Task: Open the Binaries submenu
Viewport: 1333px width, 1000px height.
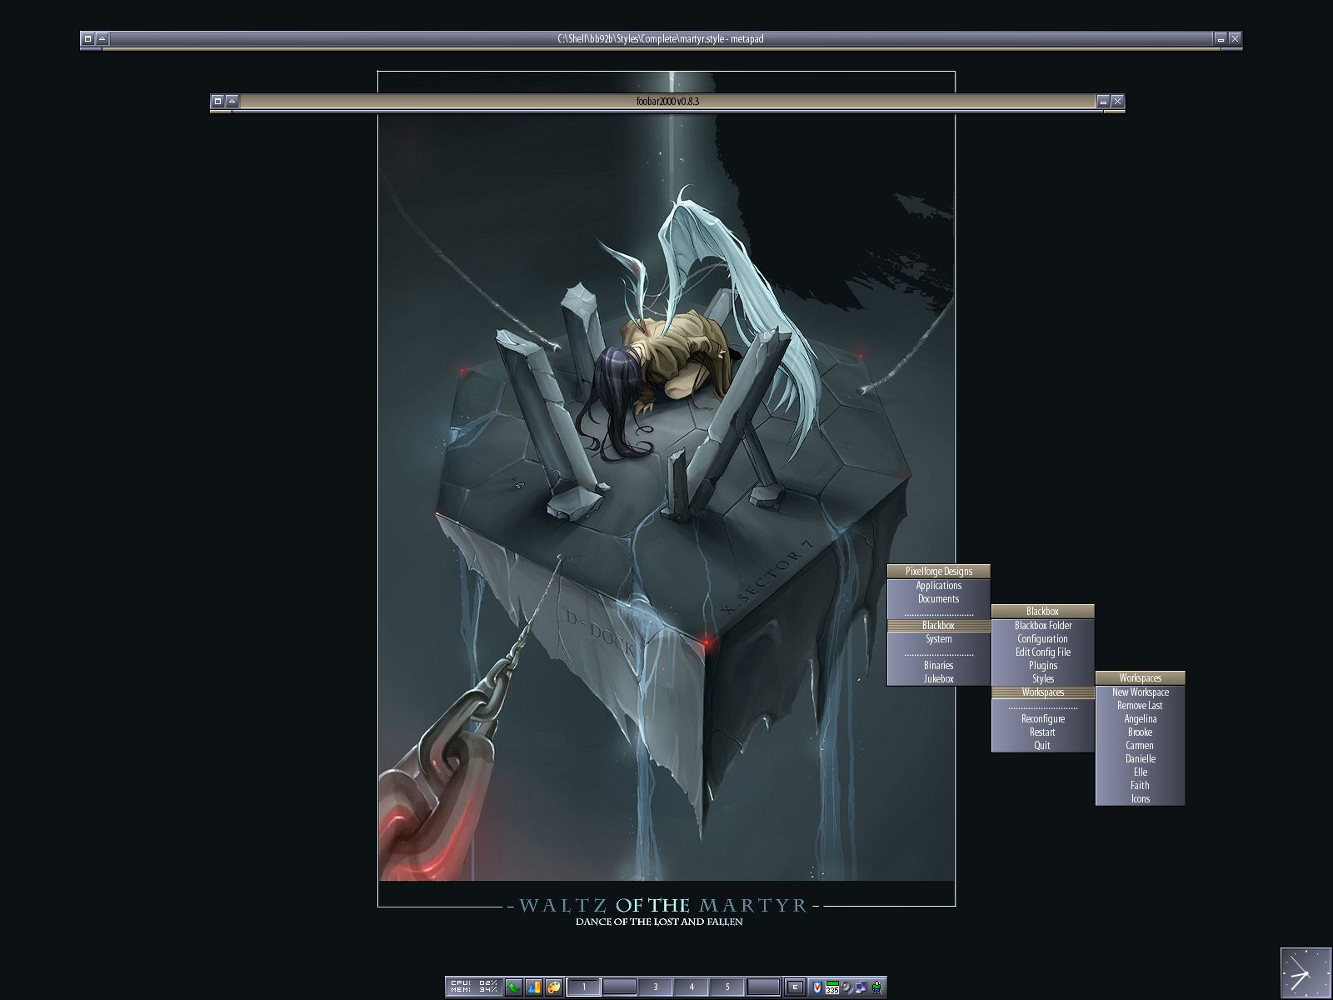Action: pos(938,666)
